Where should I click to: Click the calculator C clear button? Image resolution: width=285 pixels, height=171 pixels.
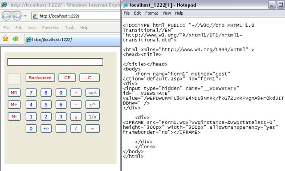90,78
